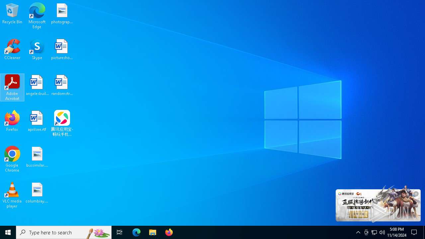Viewport: 425px width, 239px height.
Task: Select the photograp... image file
Action: [x=62, y=14]
